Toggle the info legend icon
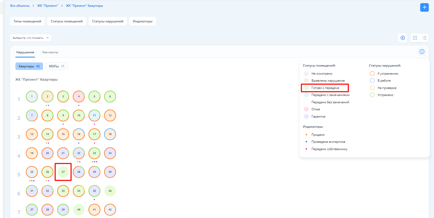The width and height of the screenshot is (434, 218). click(422, 52)
